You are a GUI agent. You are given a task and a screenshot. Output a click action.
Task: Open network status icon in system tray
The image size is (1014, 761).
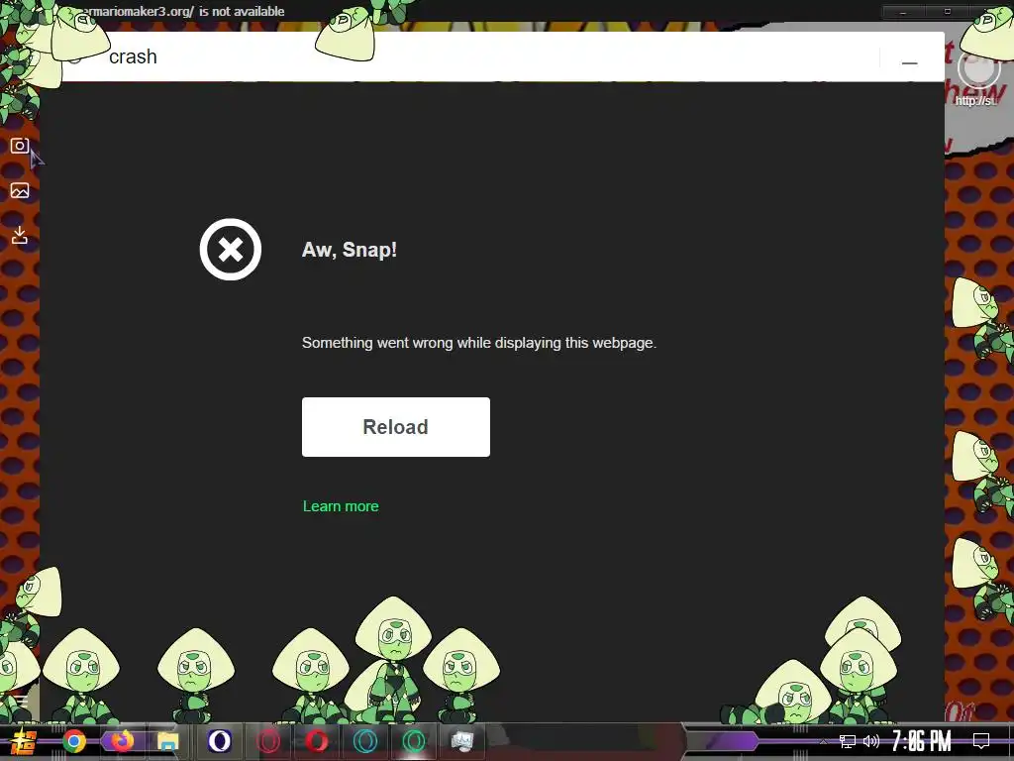pyautogui.click(x=848, y=741)
